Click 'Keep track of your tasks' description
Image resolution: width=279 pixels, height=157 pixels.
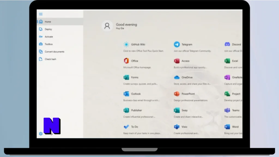tap(142, 133)
